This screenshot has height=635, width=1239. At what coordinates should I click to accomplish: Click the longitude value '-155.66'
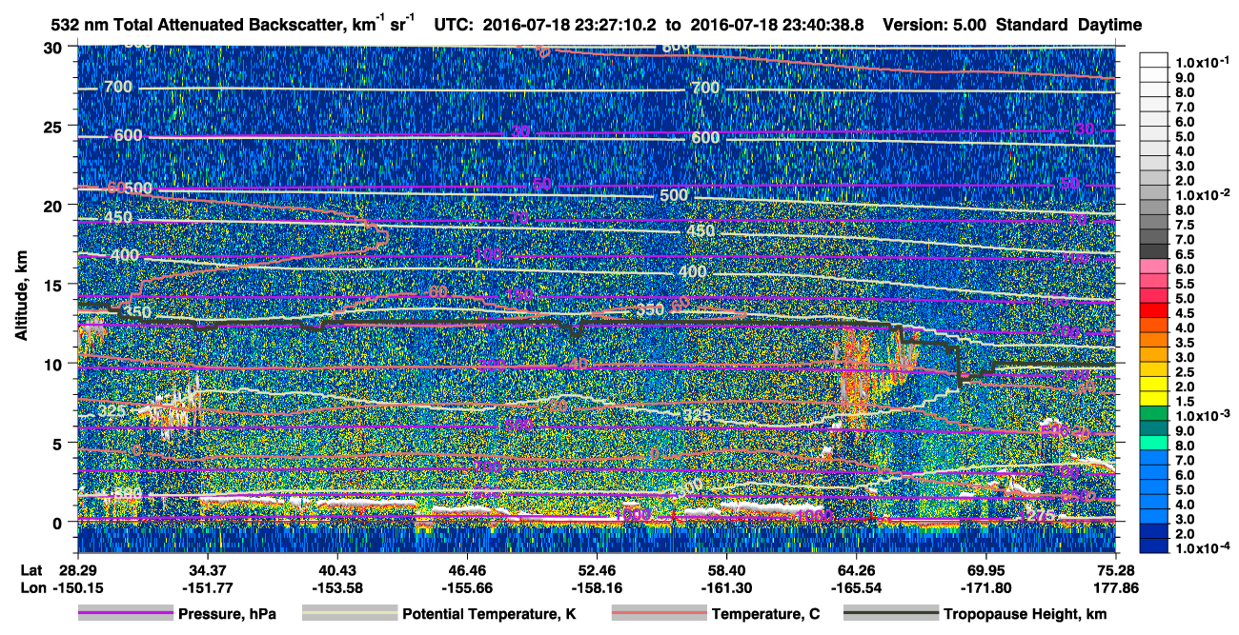tap(466, 587)
